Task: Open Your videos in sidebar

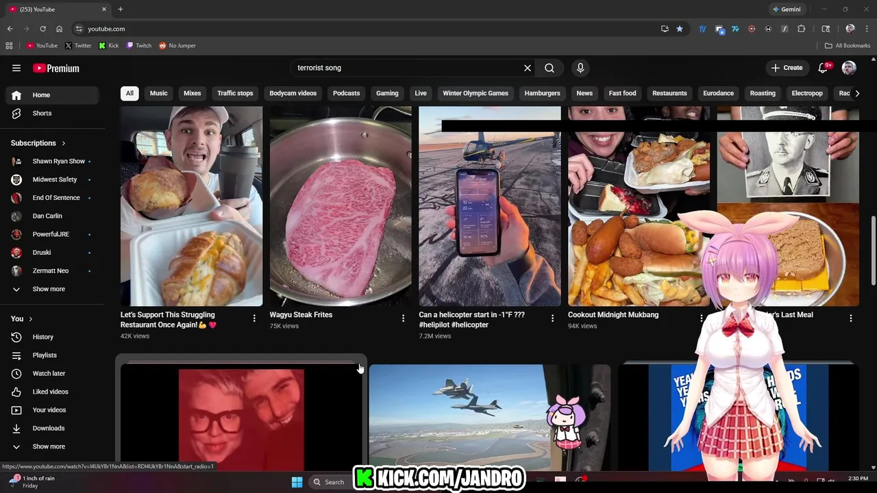Action: point(52,410)
